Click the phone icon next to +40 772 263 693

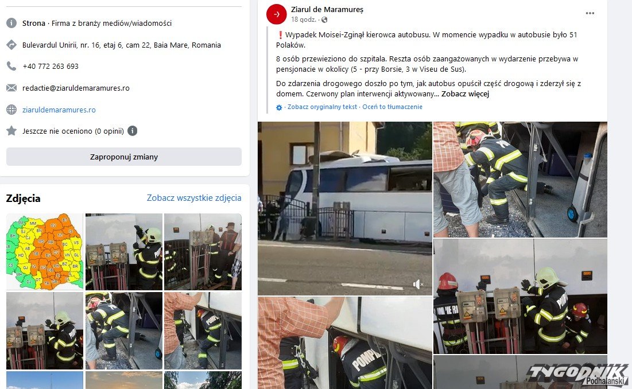click(x=11, y=66)
